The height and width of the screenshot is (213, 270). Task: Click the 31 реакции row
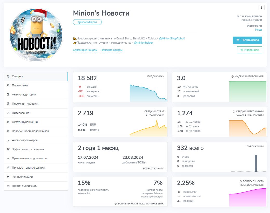(186, 201)
